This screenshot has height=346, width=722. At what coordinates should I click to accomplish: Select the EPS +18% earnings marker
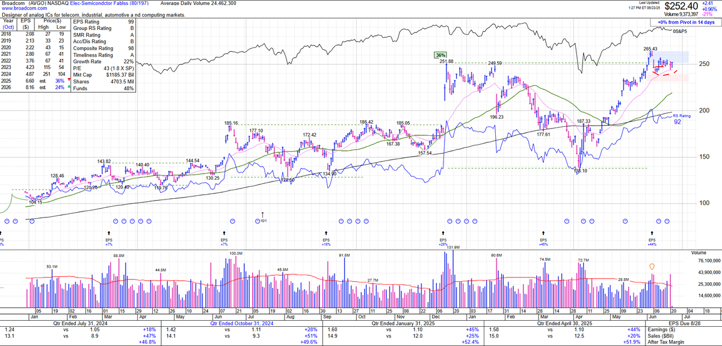click(326, 238)
